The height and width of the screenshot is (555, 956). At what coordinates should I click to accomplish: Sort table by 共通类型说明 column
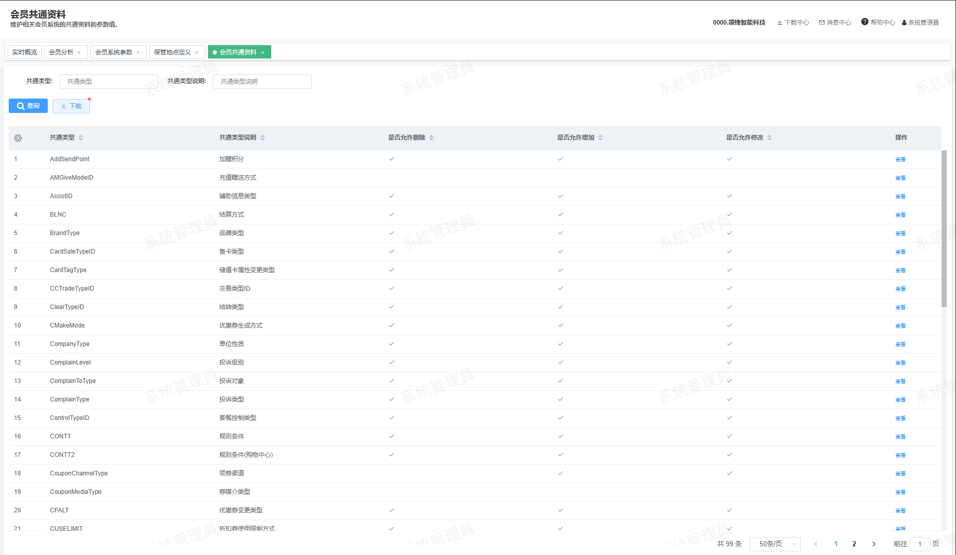263,138
